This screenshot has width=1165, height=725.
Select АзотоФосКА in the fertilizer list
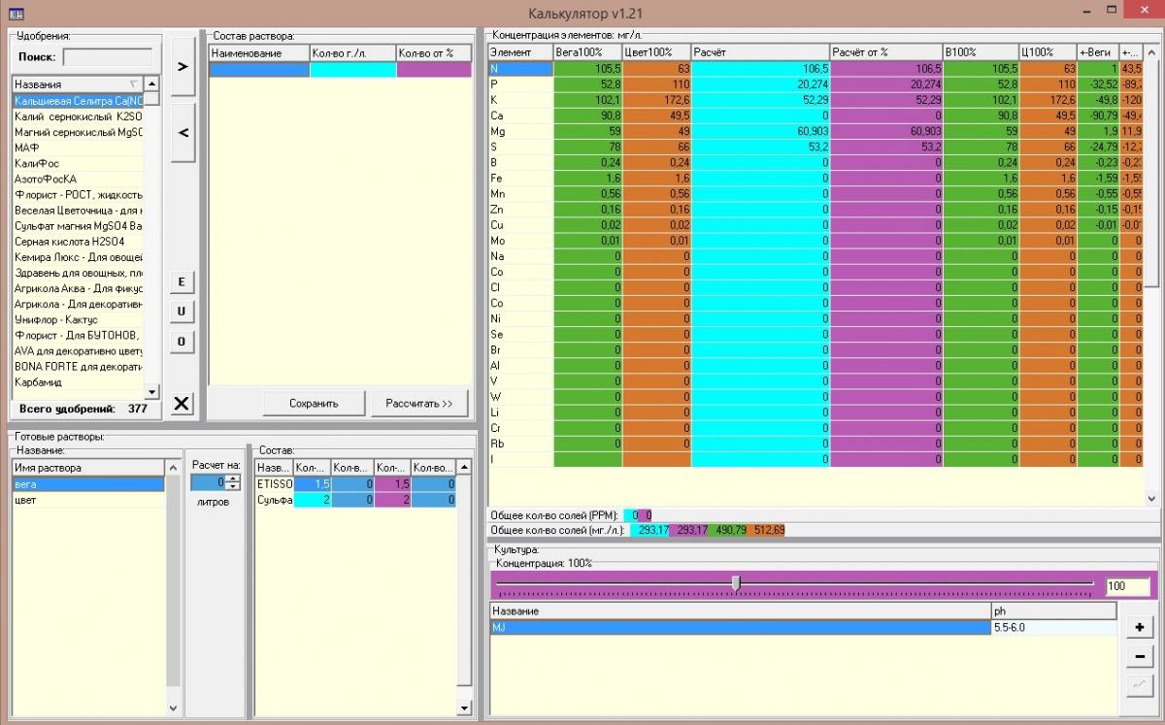(x=78, y=179)
